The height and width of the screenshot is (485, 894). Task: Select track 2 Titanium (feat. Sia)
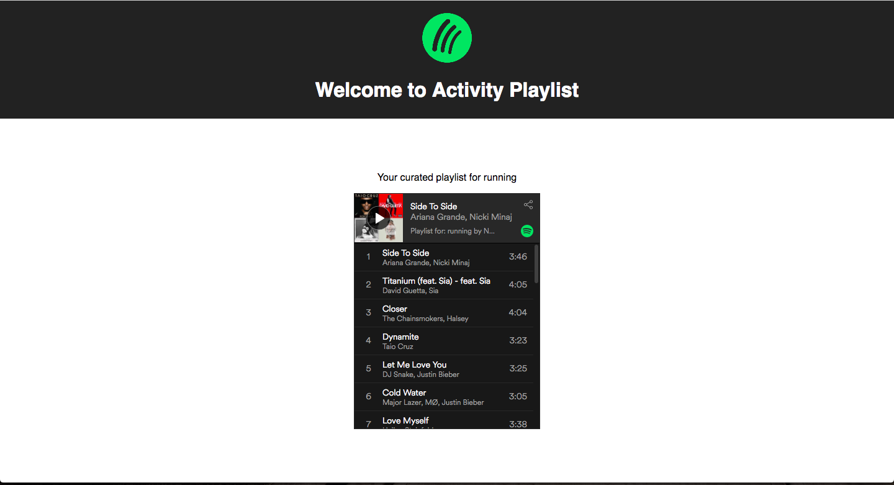coord(444,285)
